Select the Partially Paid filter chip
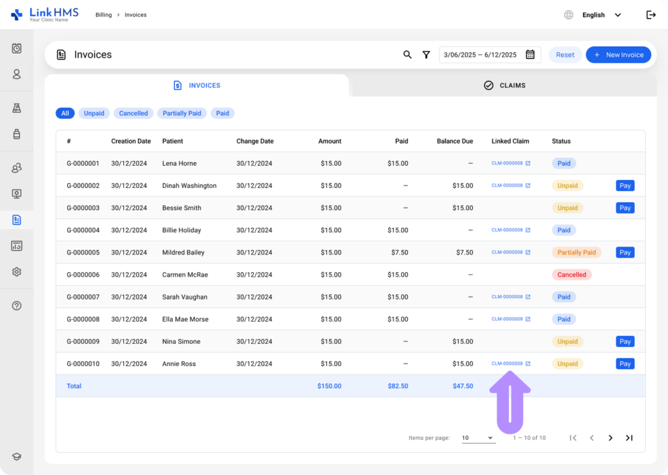The width and height of the screenshot is (668, 475). point(182,114)
